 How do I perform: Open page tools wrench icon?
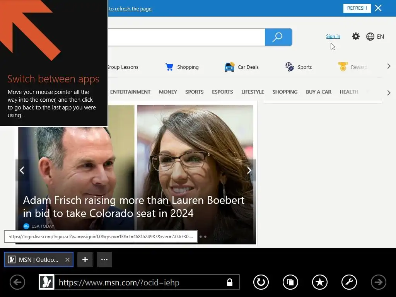[349, 282]
